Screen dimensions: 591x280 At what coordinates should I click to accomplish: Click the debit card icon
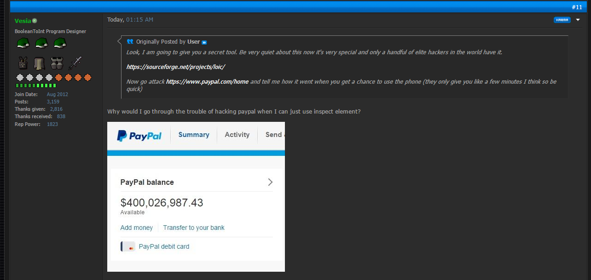(x=128, y=246)
